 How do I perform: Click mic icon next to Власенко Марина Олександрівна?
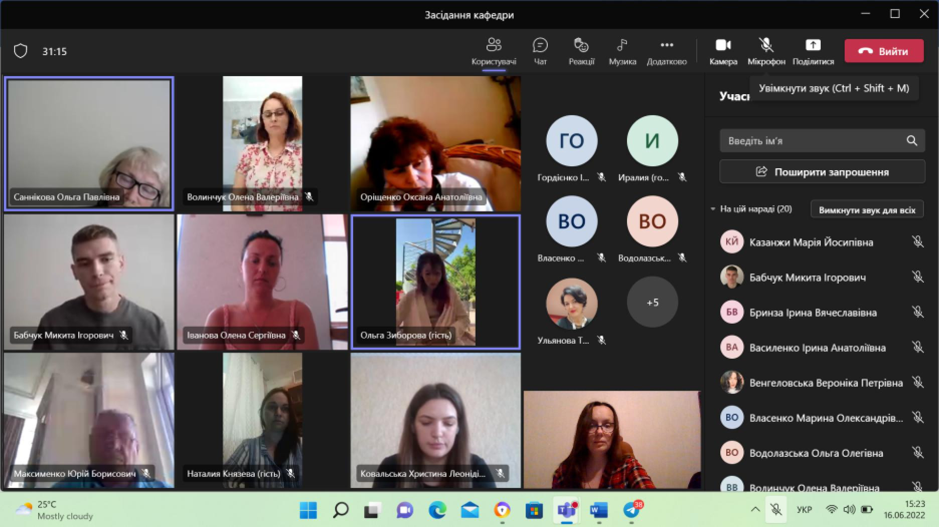pyautogui.click(x=917, y=417)
